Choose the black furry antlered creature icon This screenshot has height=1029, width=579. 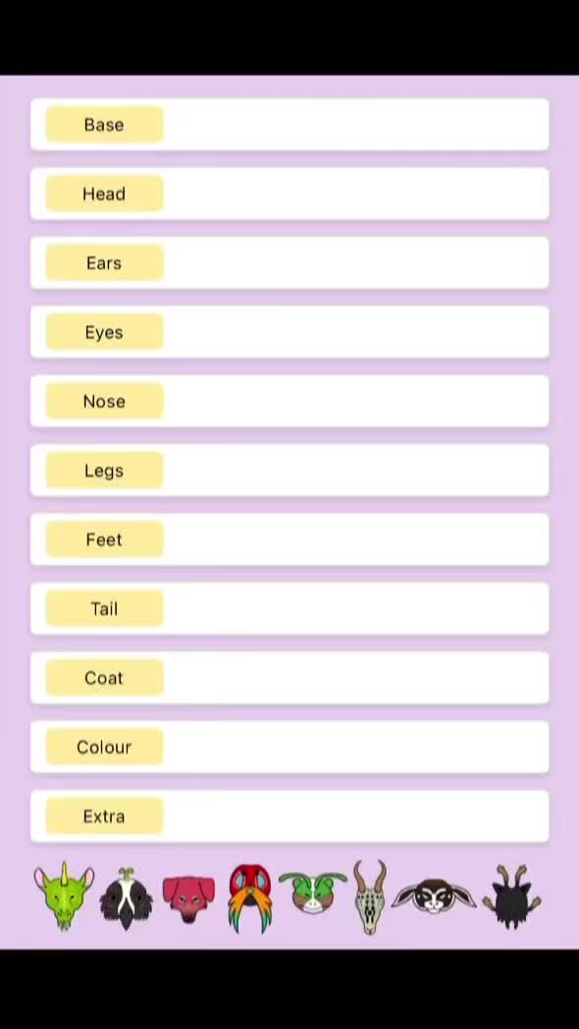[512, 897]
